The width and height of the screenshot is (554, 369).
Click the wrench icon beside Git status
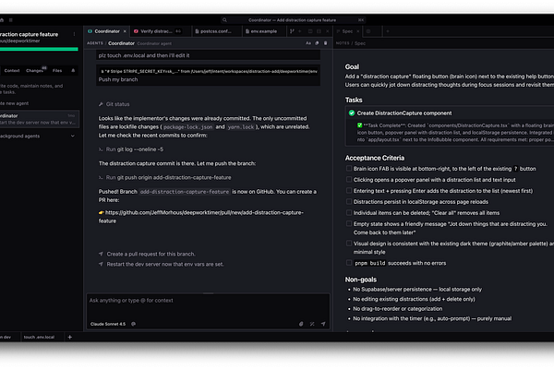tap(101, 104)
